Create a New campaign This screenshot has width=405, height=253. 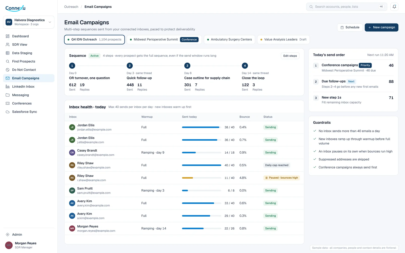coord(381,27)
